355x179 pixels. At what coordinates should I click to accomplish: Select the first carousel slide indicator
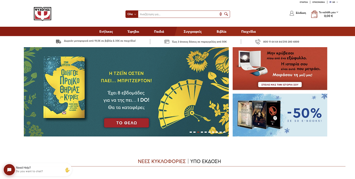point(191,132)
